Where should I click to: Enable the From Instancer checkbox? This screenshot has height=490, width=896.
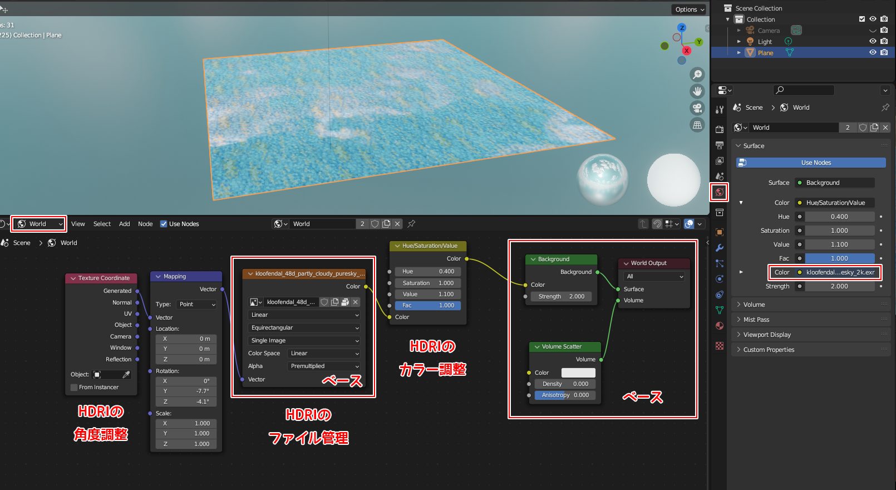[x=74, y=388]
